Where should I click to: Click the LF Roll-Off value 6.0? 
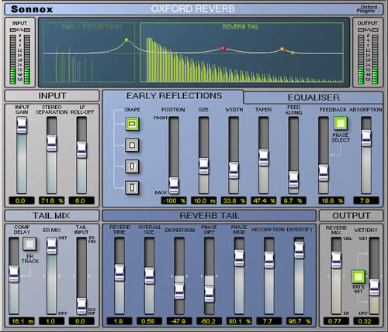[81, 200]
